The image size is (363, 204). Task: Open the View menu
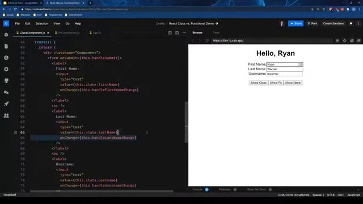click(57, 24)
